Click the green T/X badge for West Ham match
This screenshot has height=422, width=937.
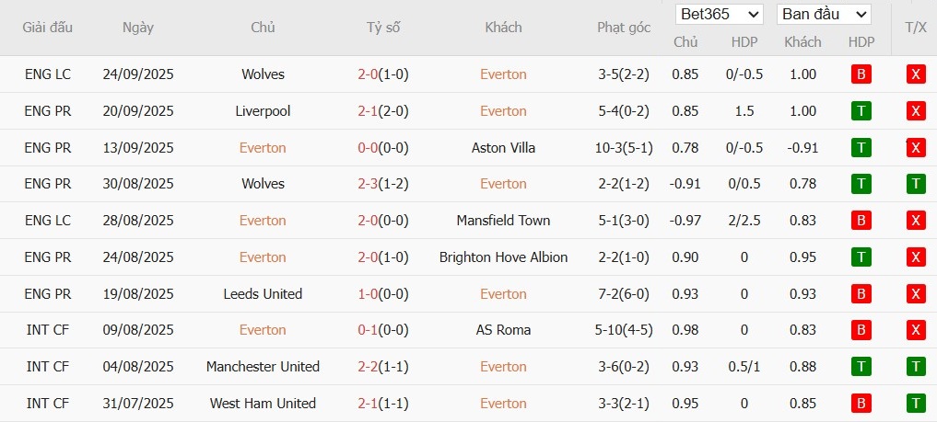click(x=916, y=404)
